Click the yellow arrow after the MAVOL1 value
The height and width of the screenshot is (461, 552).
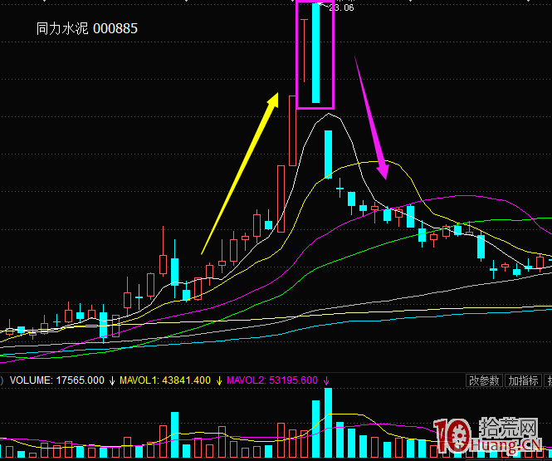pos(220,380)
